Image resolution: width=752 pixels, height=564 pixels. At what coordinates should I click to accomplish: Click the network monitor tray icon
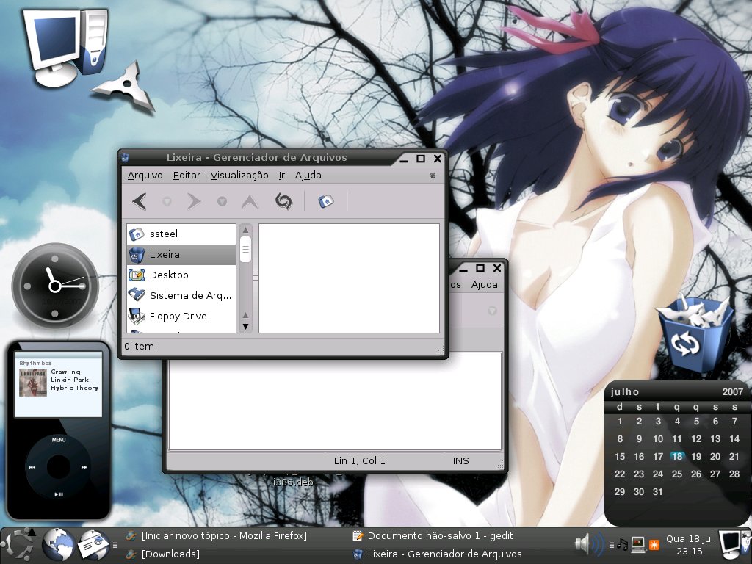coord(638,544)
